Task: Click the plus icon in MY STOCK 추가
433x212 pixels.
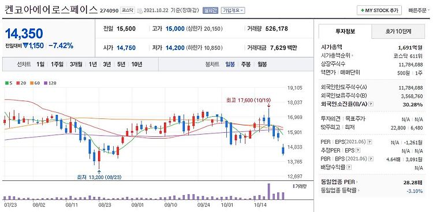Action: tap(363, 10)
